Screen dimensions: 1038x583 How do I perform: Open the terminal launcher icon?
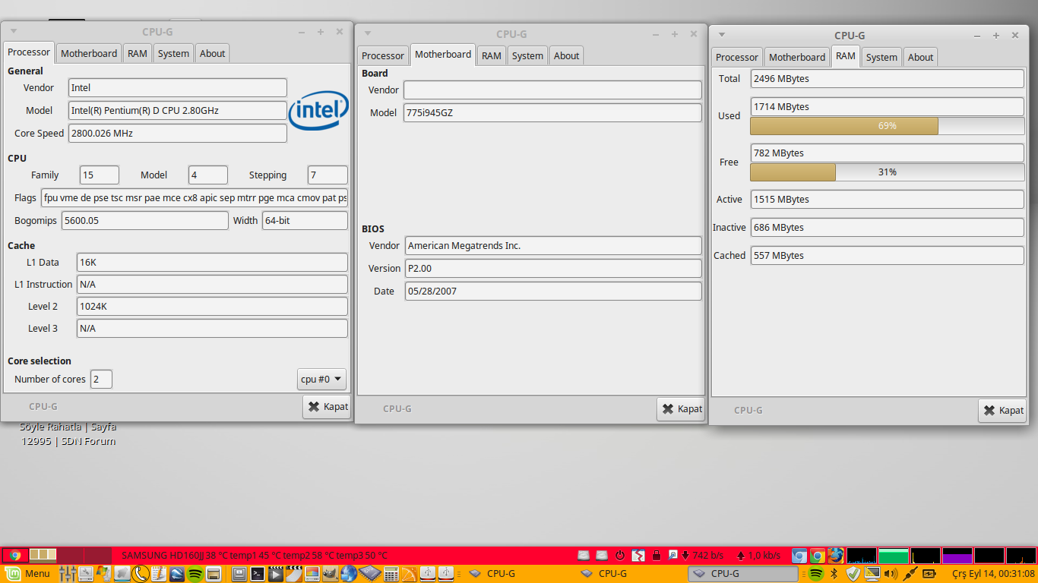pos(258,573)
